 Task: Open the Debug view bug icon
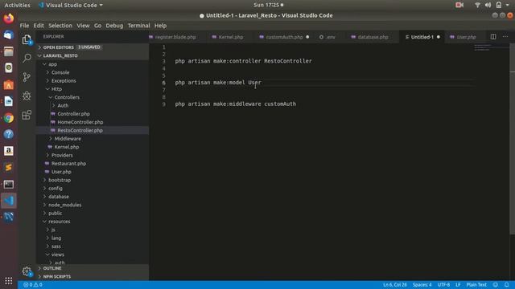27,96
